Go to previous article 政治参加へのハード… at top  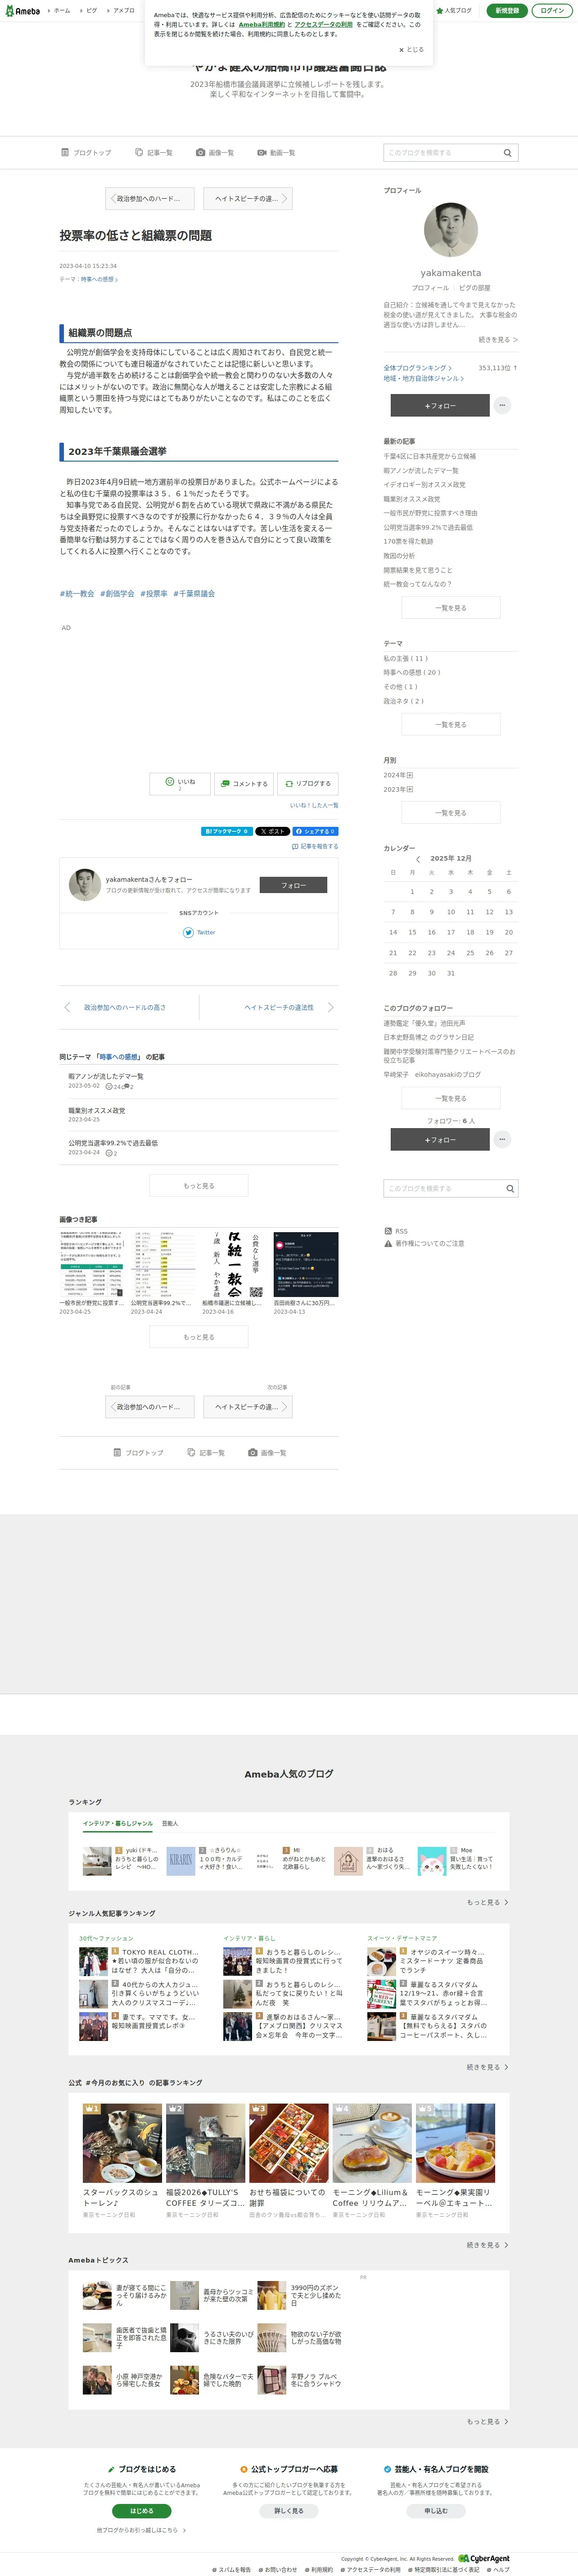(149, 198)
